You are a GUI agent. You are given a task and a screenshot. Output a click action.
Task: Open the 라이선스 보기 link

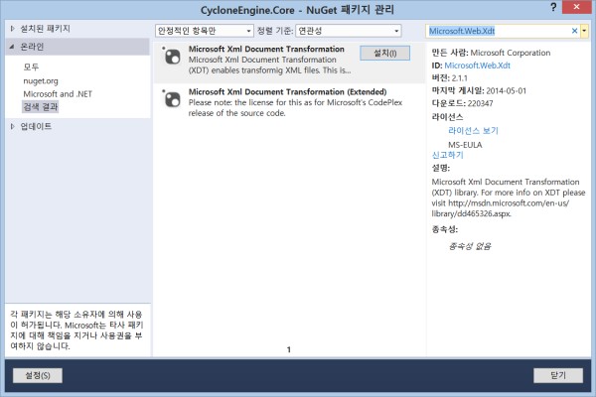tap(473, 131)
